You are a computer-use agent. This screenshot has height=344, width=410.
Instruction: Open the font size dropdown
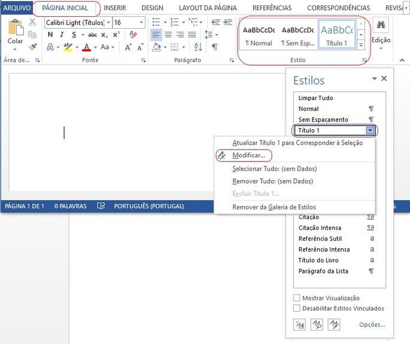pyautogui.click(x=141, y=23)
